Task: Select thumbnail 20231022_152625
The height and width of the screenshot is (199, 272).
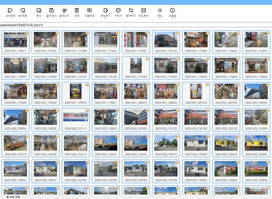Action: 106,120
